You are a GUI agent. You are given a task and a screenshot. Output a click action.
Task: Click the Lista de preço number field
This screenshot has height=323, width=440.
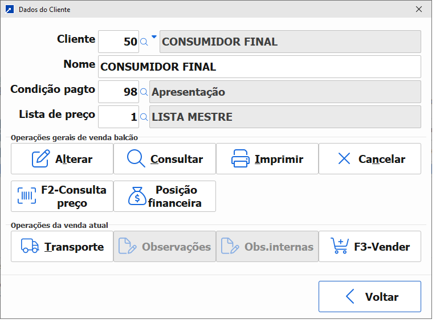(x=119, y=117)
